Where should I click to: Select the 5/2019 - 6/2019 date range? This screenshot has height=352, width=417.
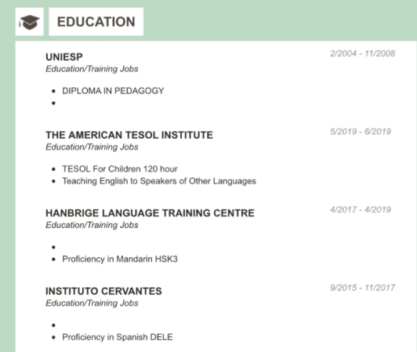[361, 132]
